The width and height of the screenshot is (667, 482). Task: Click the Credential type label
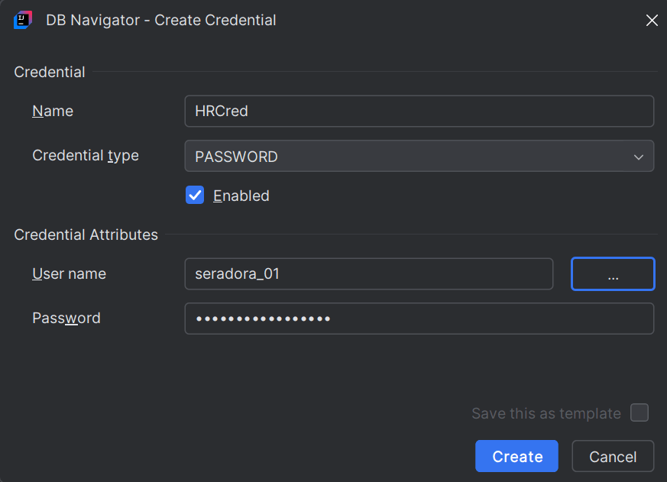pyautogui.click(x=86, y=156)
